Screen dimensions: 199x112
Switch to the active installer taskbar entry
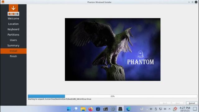[120, 109]
